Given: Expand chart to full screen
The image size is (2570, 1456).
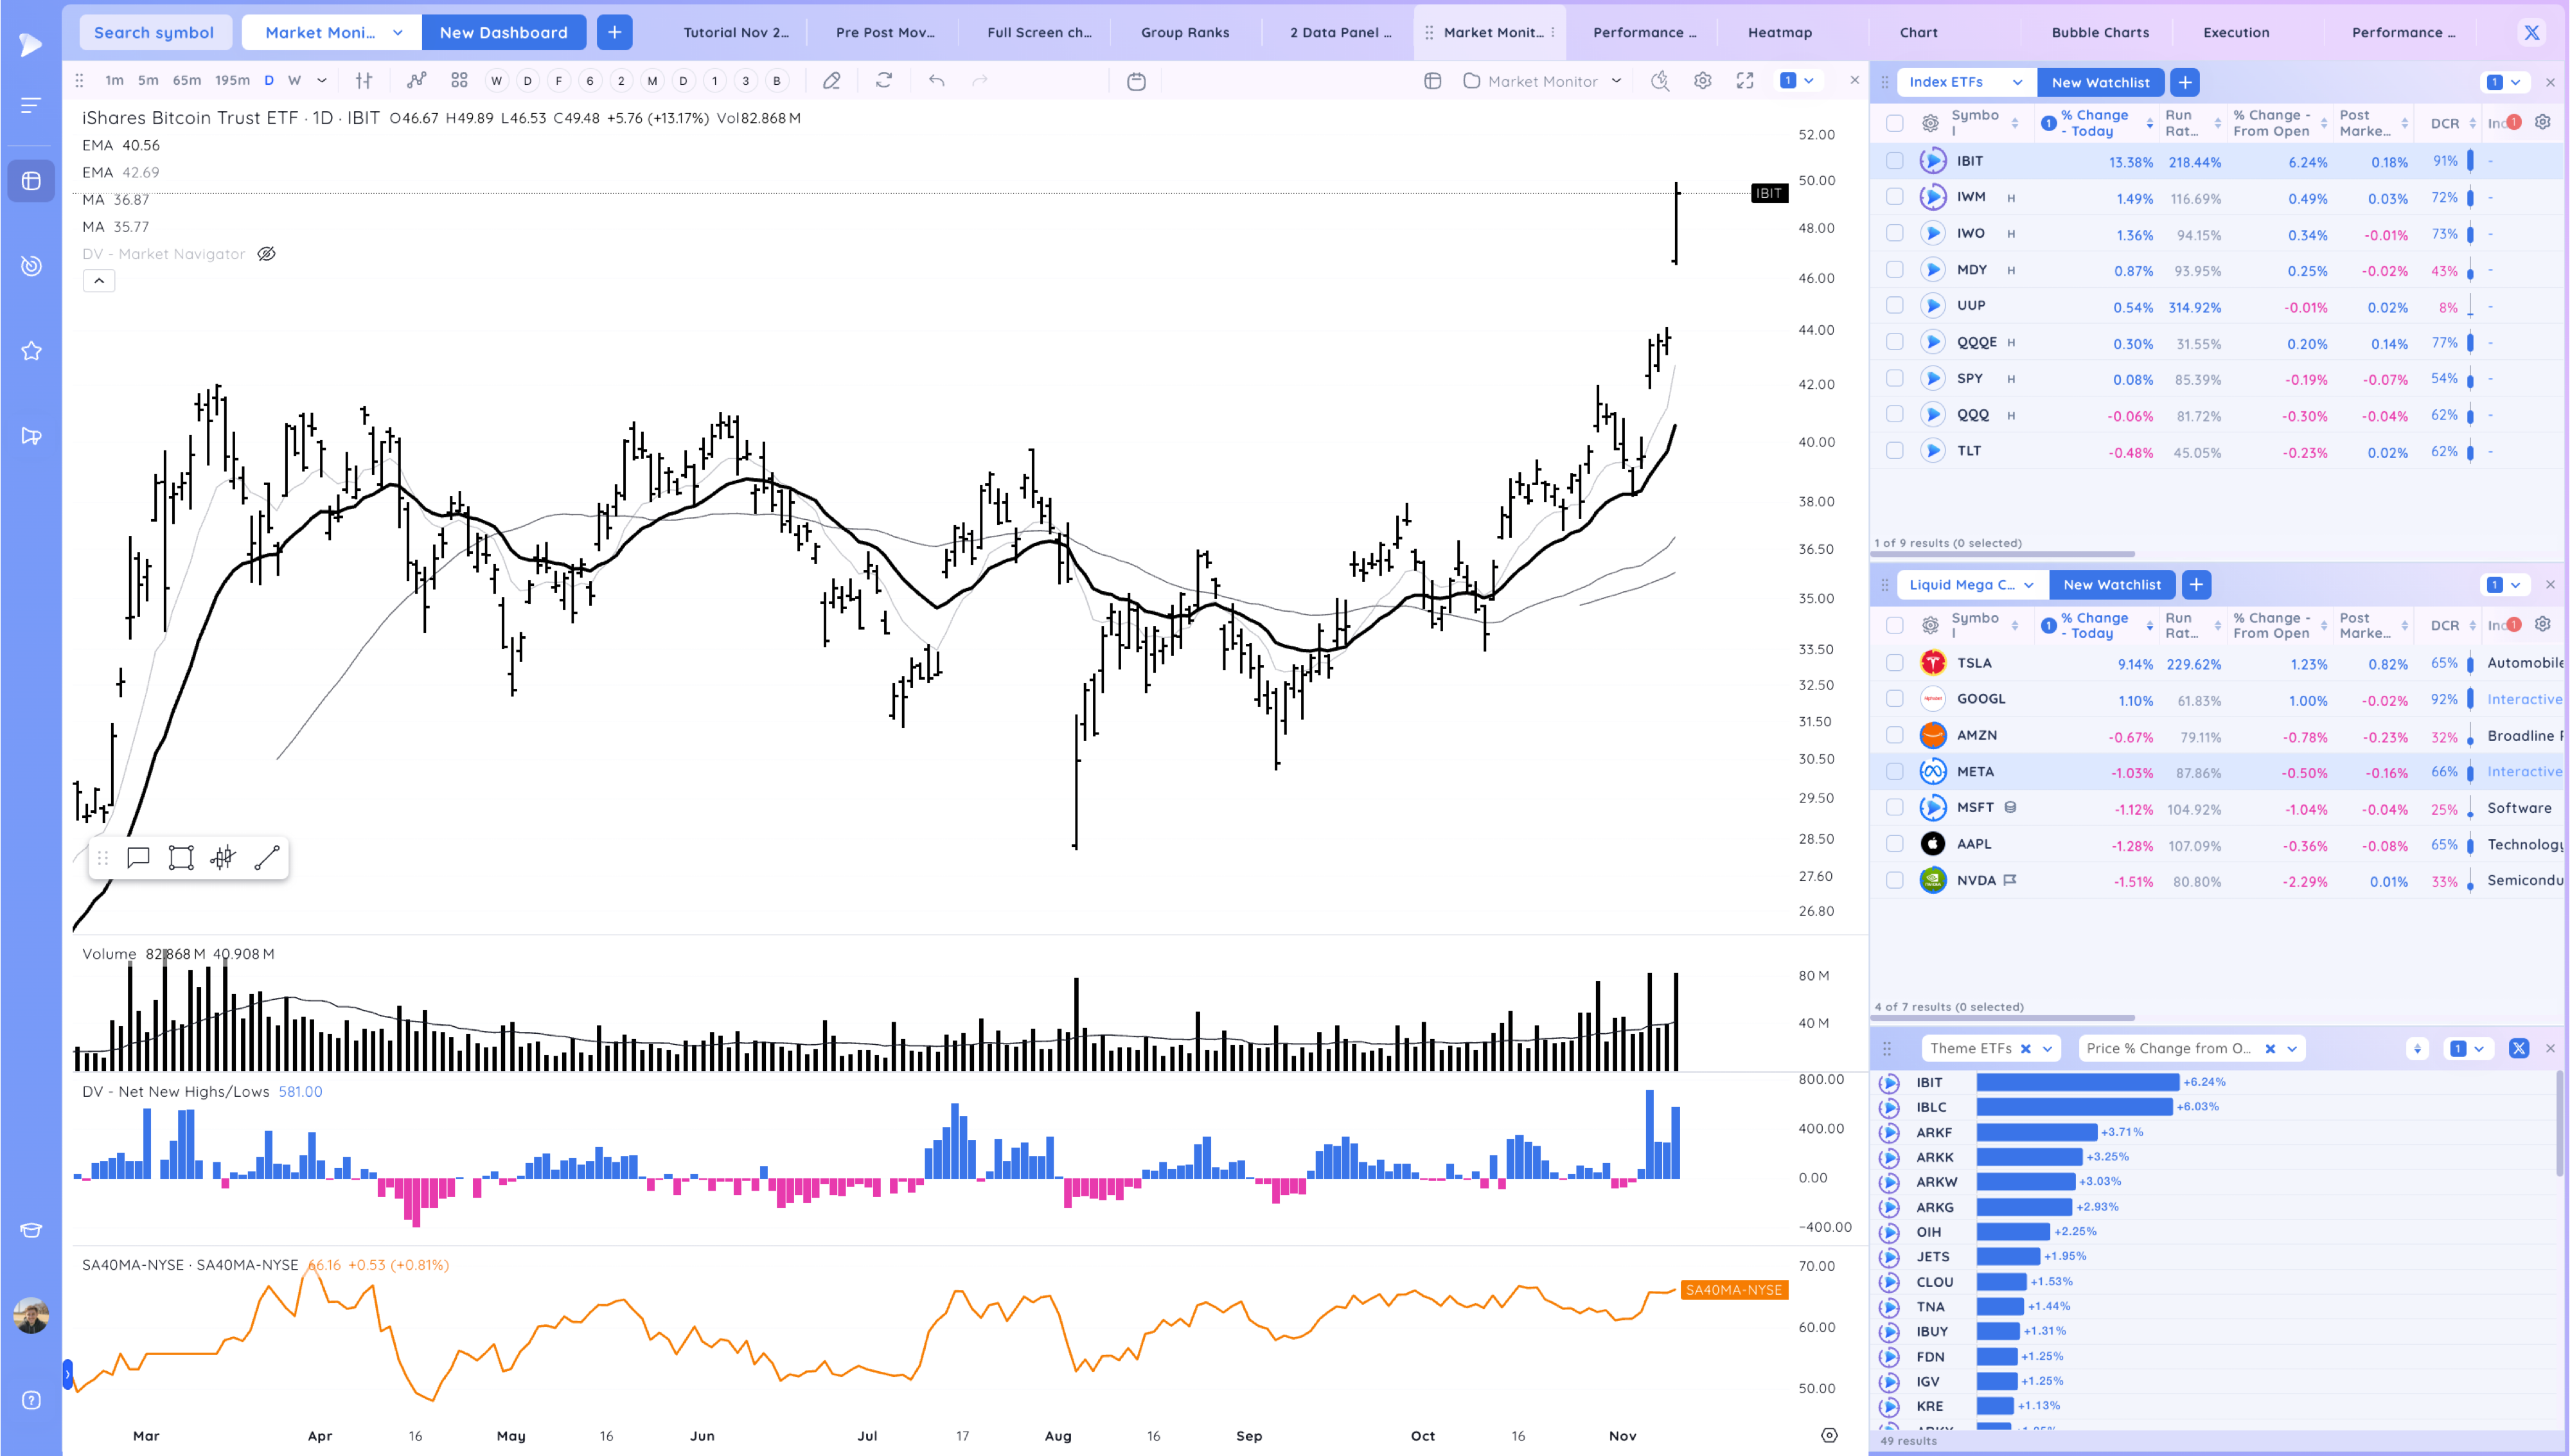Looking at the screenshot, I should [x=1745, y=81].
